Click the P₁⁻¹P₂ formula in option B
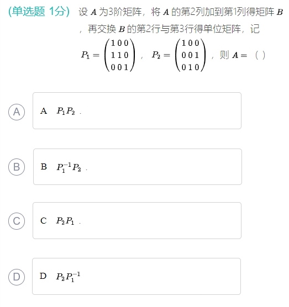This screenshot has height=307, width=289. pyautogui.click(x=69, y=167)
